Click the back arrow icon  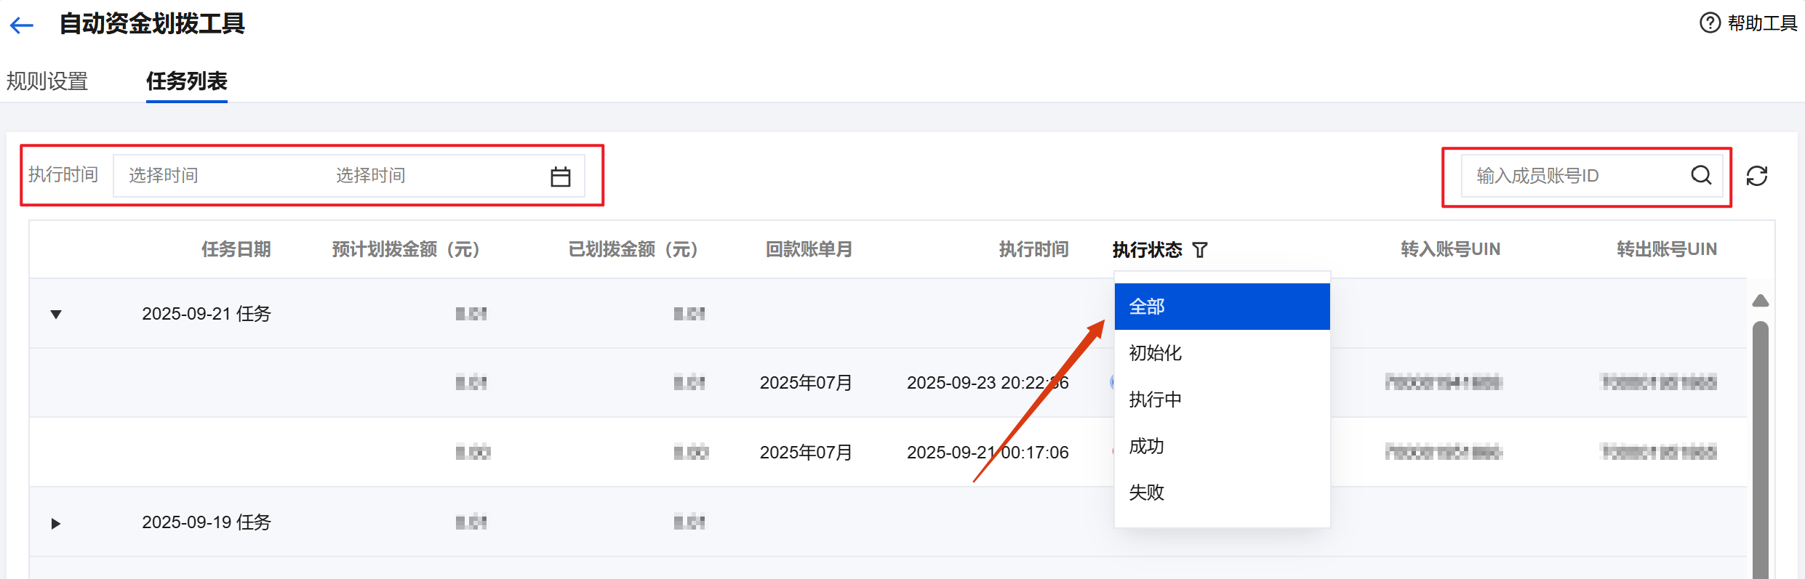(x=22, y=25)
